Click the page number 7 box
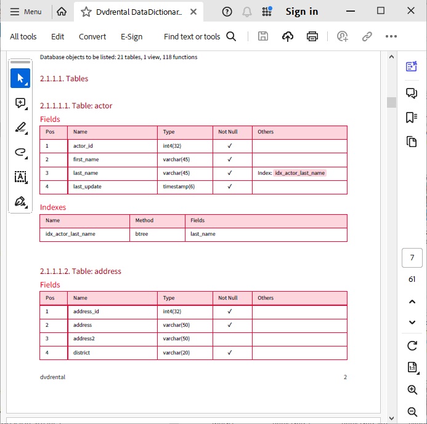This screenshot has width=427, height=424. [x=412, y=257]
